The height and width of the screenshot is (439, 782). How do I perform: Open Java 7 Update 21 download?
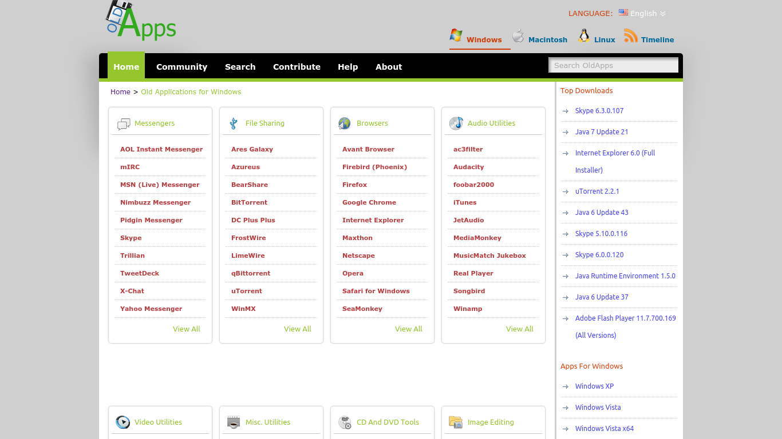[x=602, y=132]
